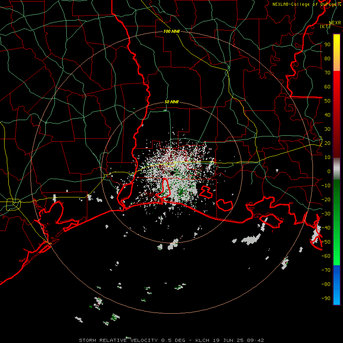
Task: Click the black radar site dot at the echo center
Action: [172, 173]
